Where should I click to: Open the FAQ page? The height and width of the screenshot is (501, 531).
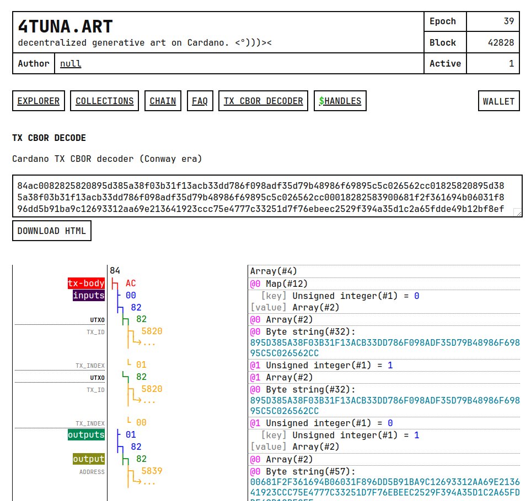coord(200,101)
